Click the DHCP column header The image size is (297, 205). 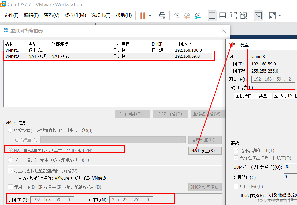(162, 44)
